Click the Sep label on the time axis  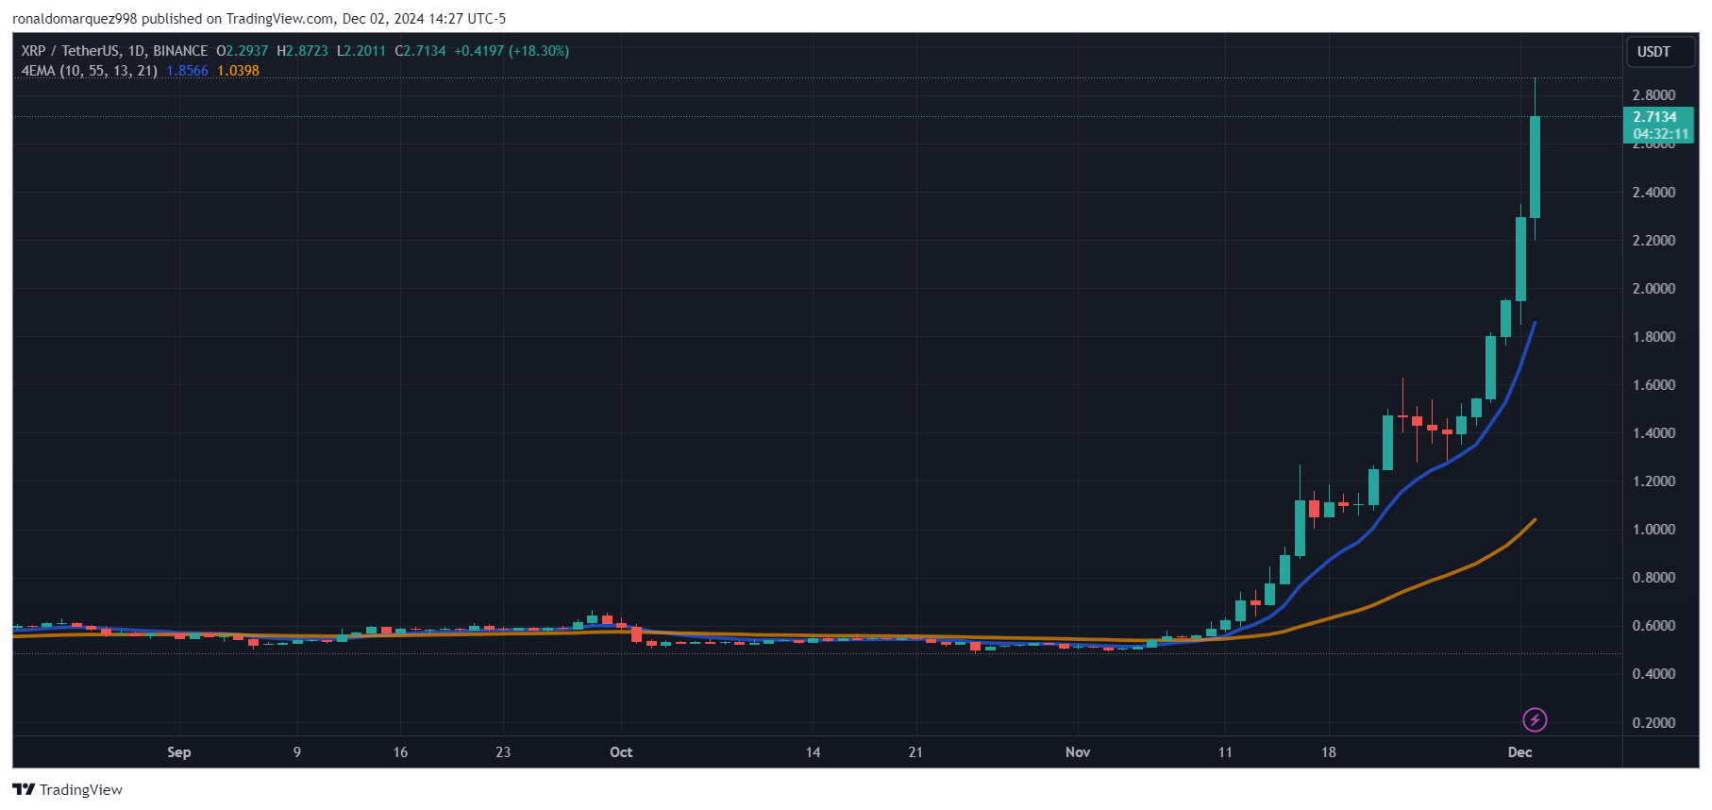[179, 752]
